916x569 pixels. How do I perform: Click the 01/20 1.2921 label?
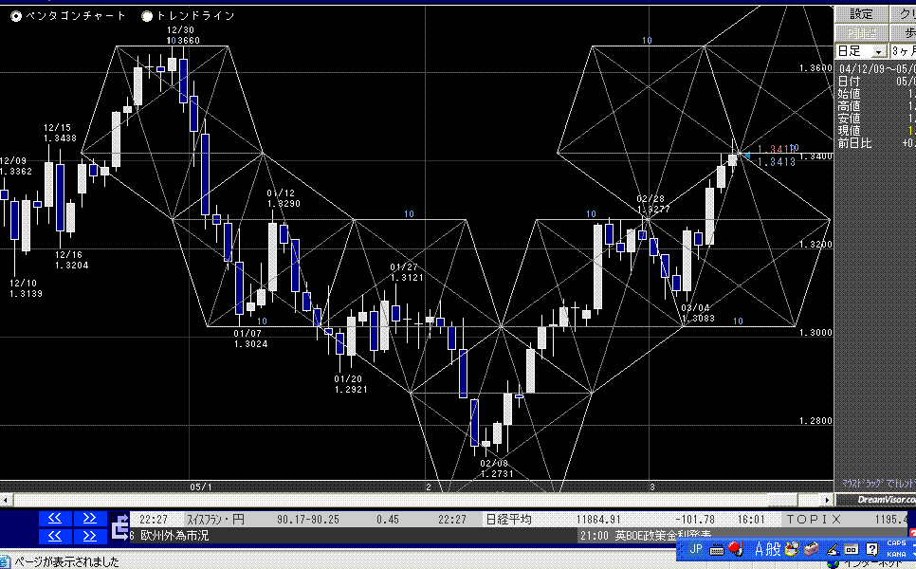pos(351,384)
